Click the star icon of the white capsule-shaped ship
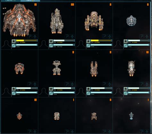 click(x=126, y=89)
